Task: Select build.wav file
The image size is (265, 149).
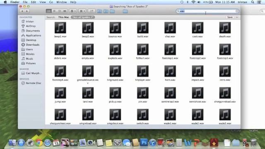Action: point(143,28)
